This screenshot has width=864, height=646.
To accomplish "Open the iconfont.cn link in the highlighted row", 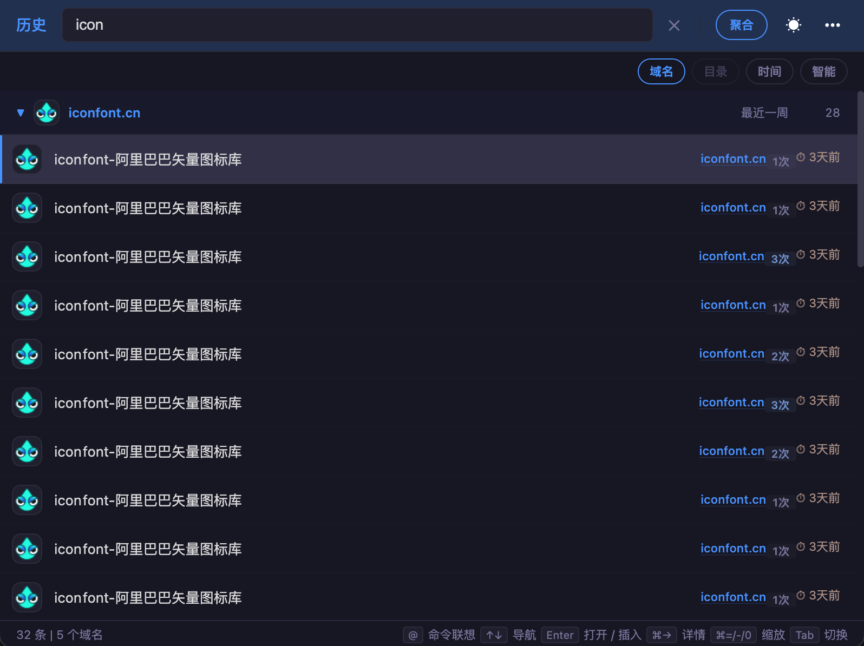I will click(x=733, y=159).
